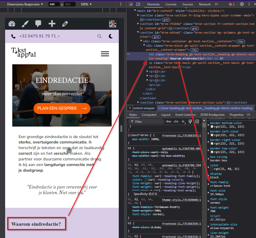Collapse the main#brx-content node
Viewport: 256px width, 238px height.
135,11
